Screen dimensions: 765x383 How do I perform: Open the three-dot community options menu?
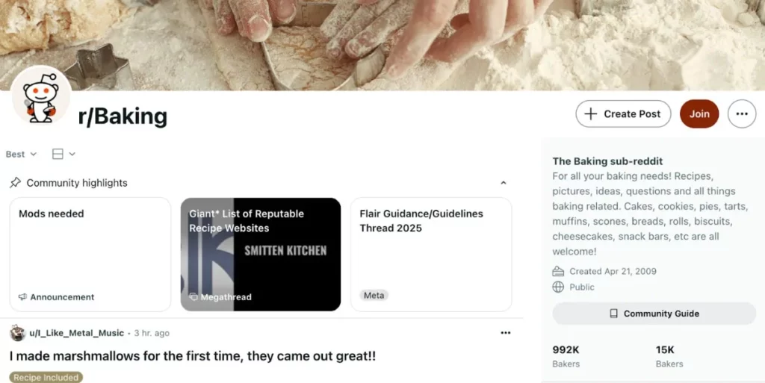coord(742,114)
